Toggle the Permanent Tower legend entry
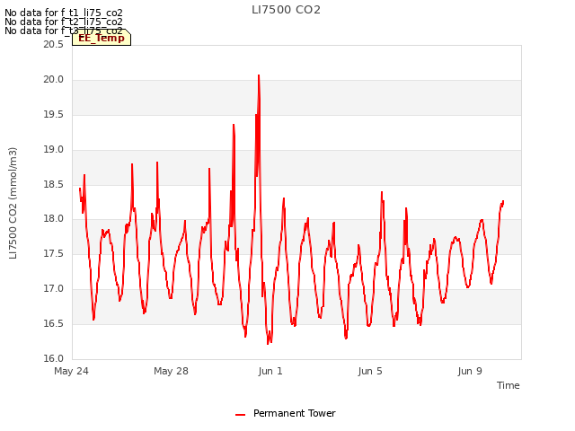 (x=286, y=413)
